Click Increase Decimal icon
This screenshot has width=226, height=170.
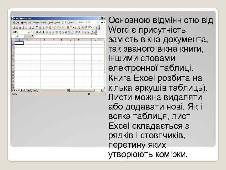coord(69,32)
